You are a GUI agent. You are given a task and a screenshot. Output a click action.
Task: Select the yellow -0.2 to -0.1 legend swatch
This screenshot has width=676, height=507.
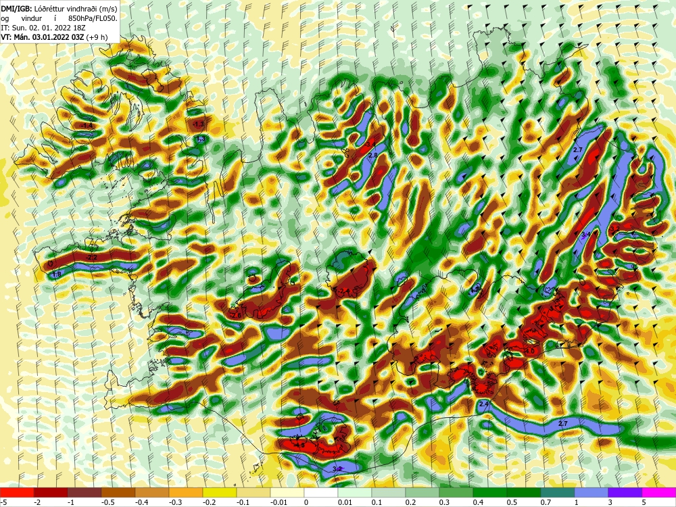[x=220, y=492]
